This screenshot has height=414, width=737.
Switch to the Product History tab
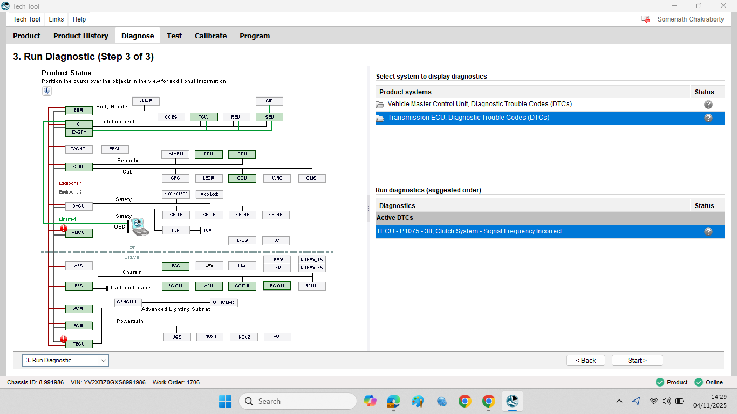[81, 36]
